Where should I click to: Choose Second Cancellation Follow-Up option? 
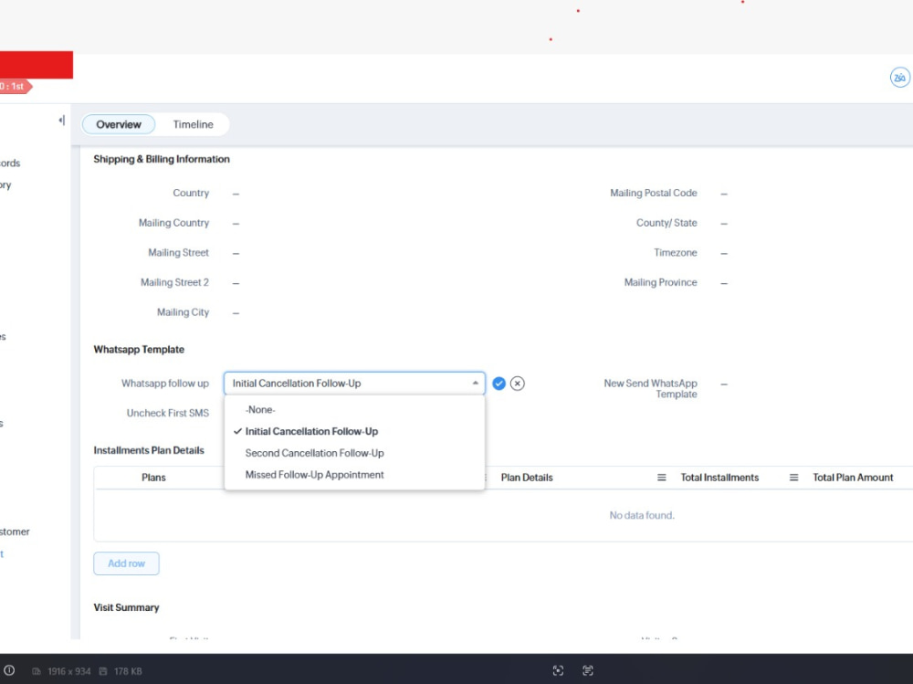tap(354, 453)
